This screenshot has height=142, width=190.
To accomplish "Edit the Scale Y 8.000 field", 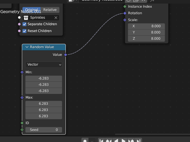I will pos(146,32).
